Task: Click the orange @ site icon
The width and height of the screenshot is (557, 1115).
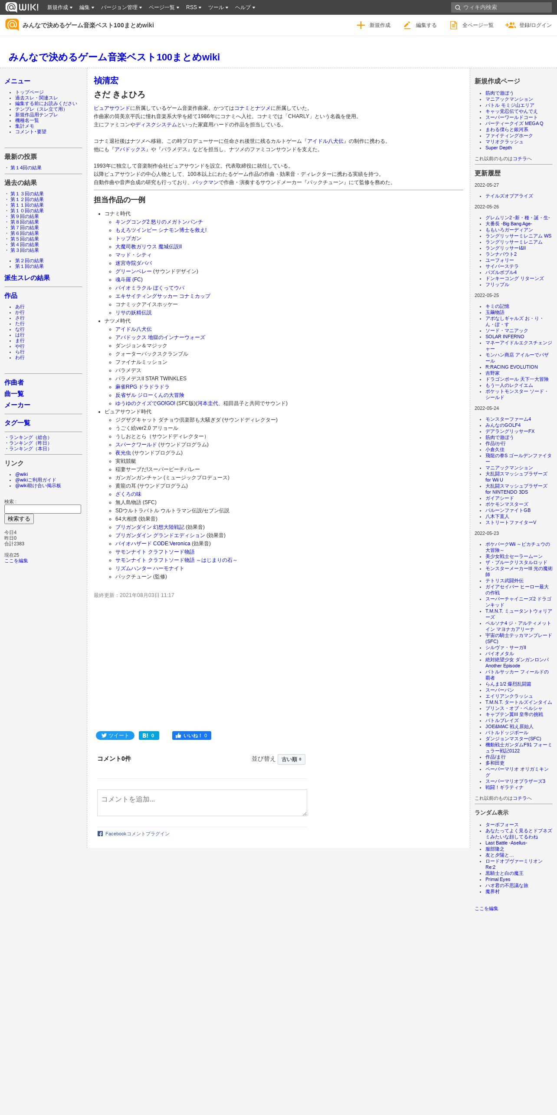Action: tap(12, 25)
